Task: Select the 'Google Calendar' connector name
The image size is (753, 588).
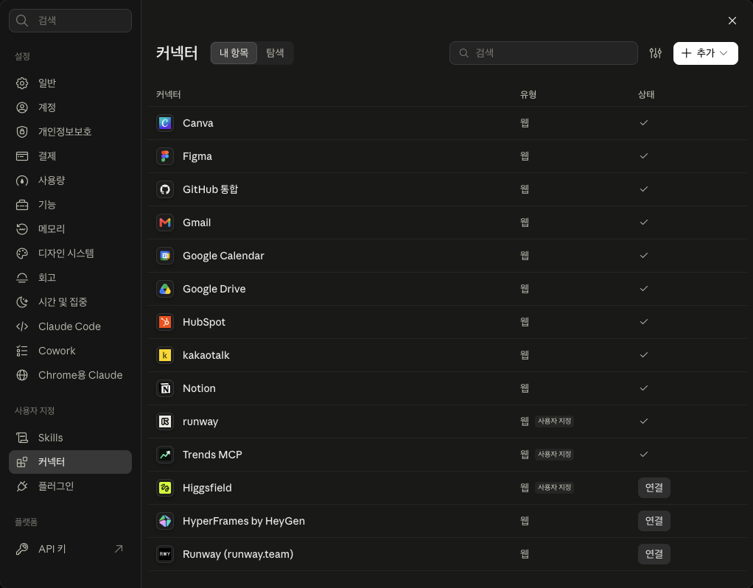Action: pyautogui.click(x=223, y=256)
